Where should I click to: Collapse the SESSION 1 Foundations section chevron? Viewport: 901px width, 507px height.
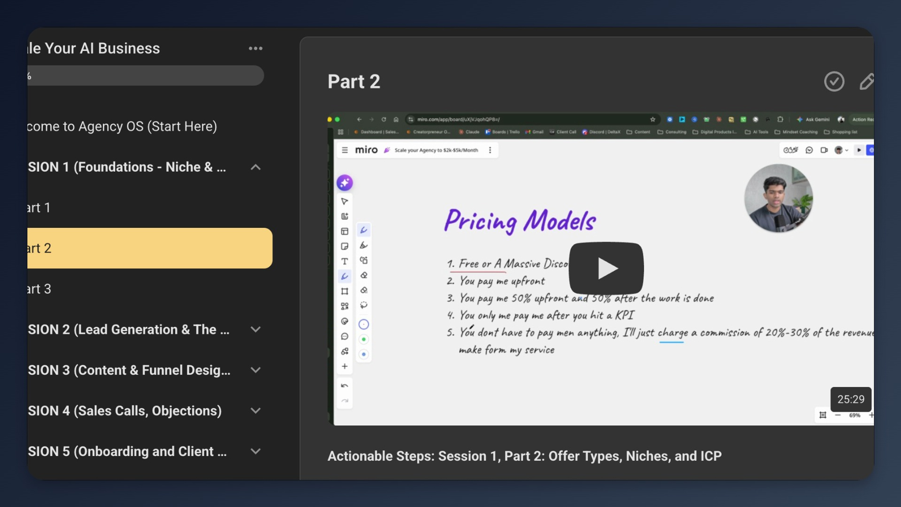point(256,167)
